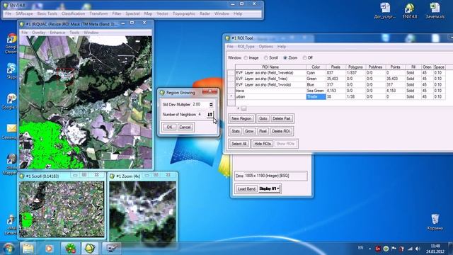This screenshot has width=453, height=255.
Task: Open the ICQ flower taskbar icon
Action: click(x=70, y=248)
